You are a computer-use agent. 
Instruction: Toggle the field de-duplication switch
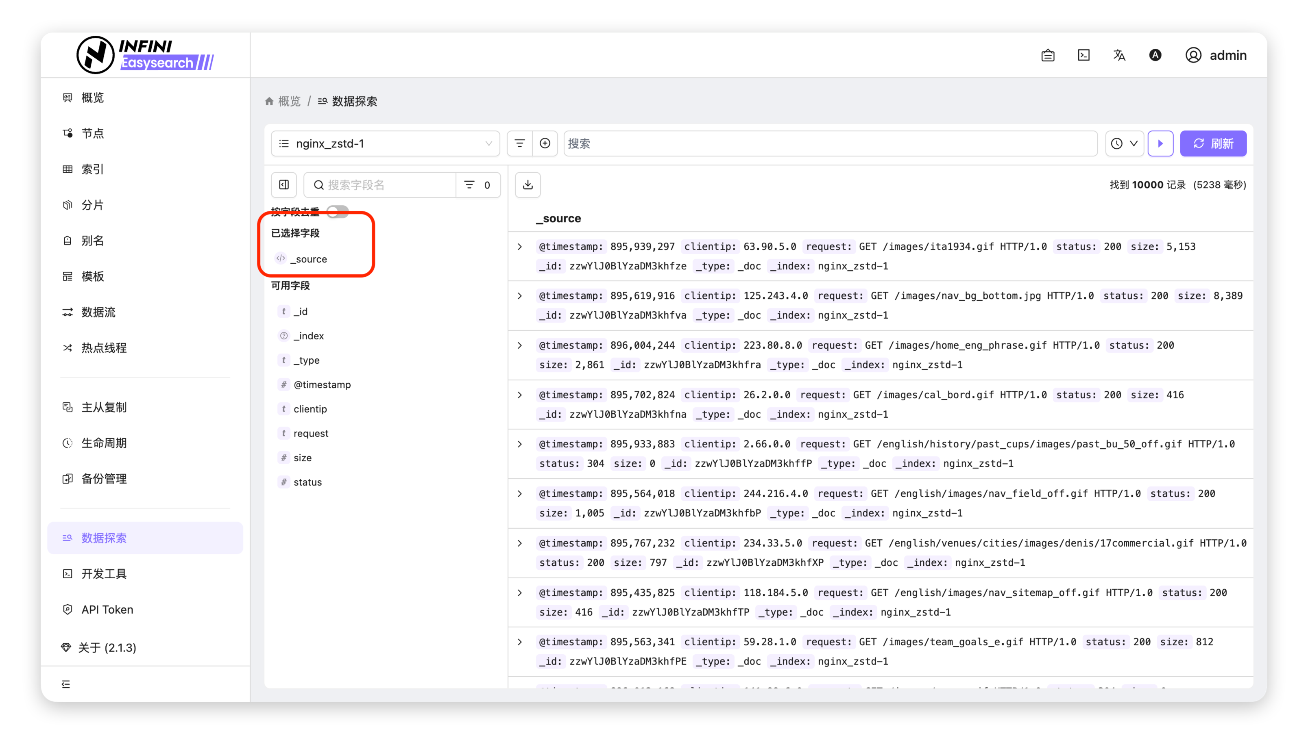338,211
